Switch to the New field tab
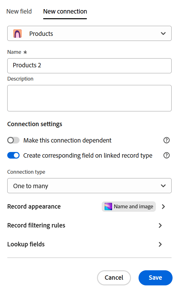This screenshot has width=182, height=292. coord(19,11)
